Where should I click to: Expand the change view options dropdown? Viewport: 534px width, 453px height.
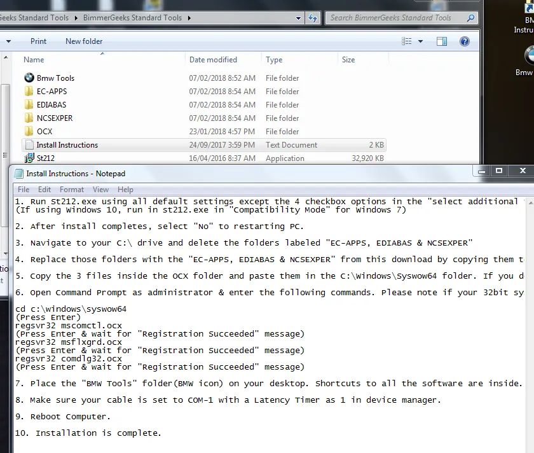point(420,41)
